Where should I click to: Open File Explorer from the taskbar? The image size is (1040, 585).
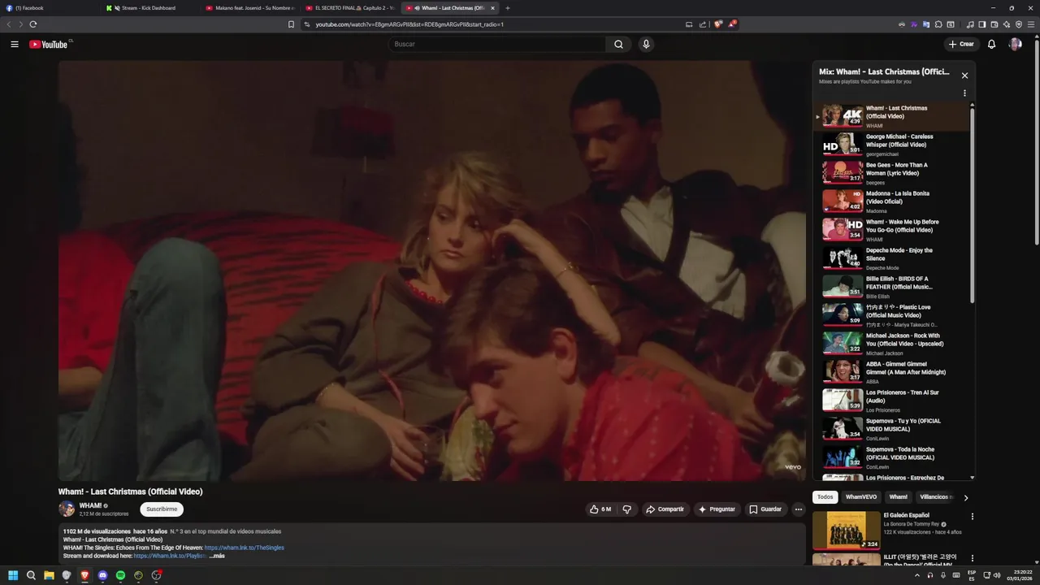49,575
